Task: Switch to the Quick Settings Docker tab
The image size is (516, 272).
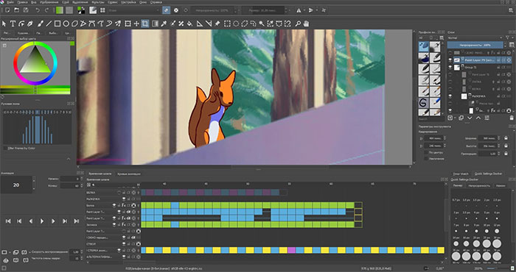Action: click(488, 173)
